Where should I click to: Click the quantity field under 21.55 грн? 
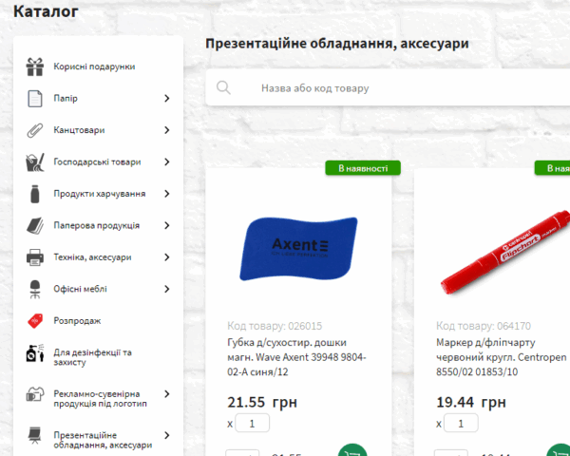pos(253,423)
